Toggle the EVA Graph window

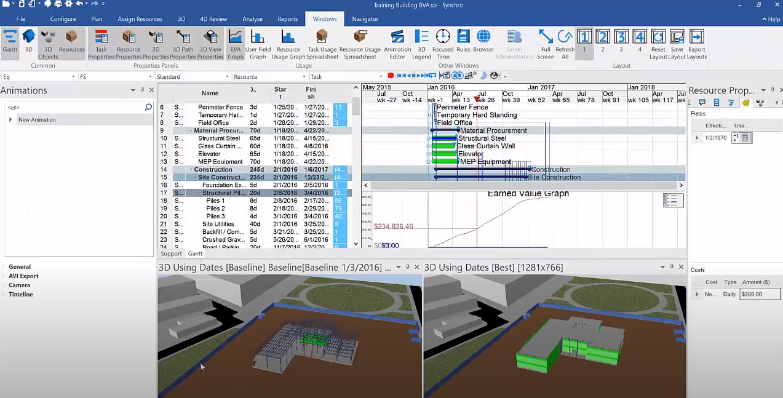236,44
